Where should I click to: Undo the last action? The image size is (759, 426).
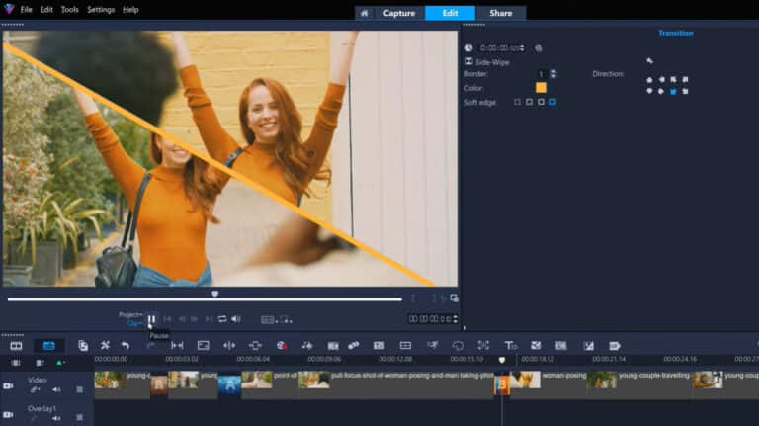coord(126,346)
